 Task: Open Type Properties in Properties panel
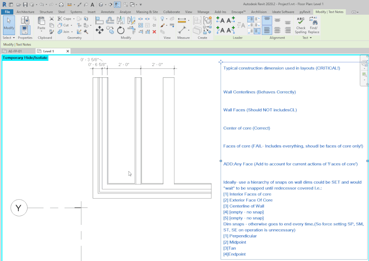[25, 20]
